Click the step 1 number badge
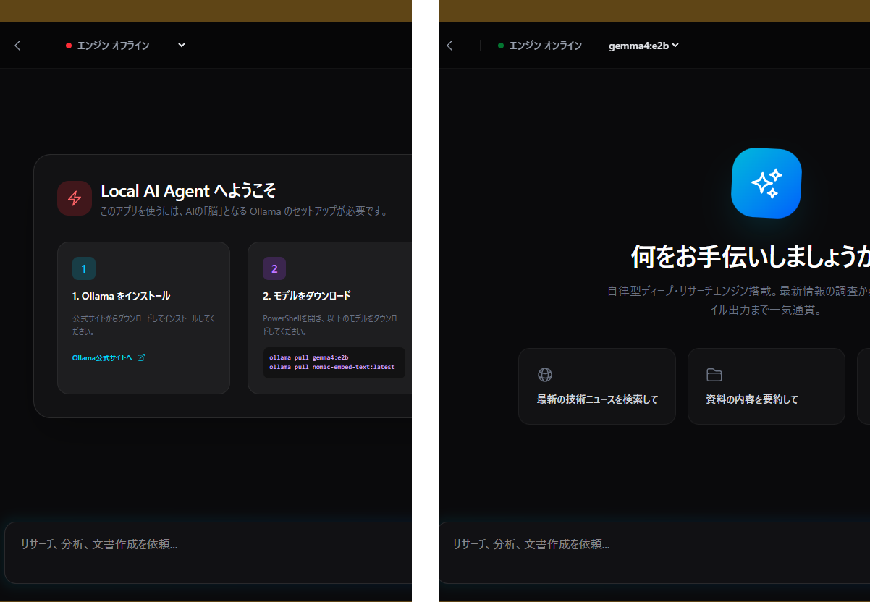This screenshot has width=870, height=602. (84, 268)
